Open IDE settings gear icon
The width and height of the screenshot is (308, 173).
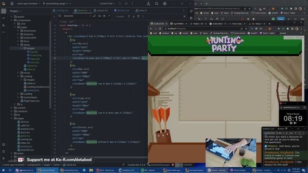(x=165, y=3)
